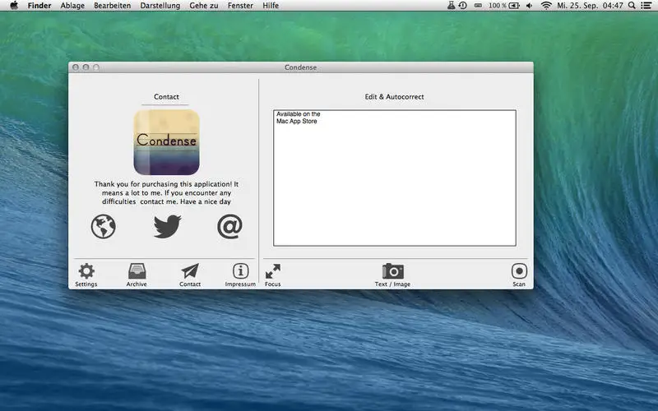Click the 'Available on the' text line

[299, 114]
